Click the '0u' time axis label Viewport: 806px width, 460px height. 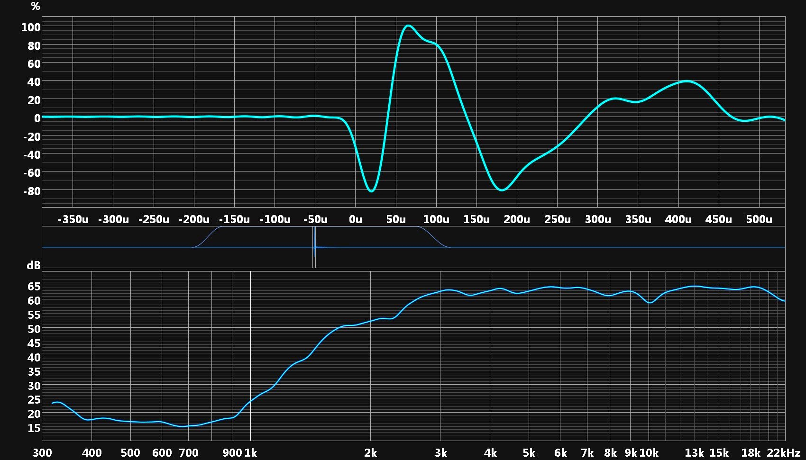point(356,219)
